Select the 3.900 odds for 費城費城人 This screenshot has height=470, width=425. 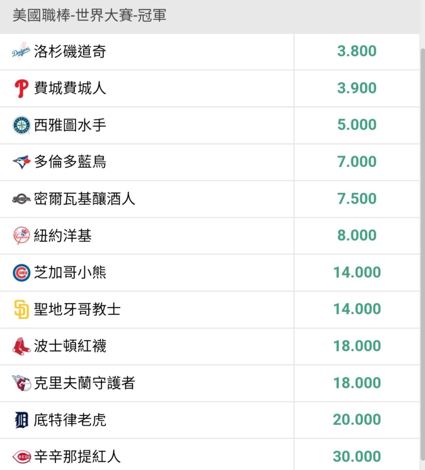click(x=357, y=88)
